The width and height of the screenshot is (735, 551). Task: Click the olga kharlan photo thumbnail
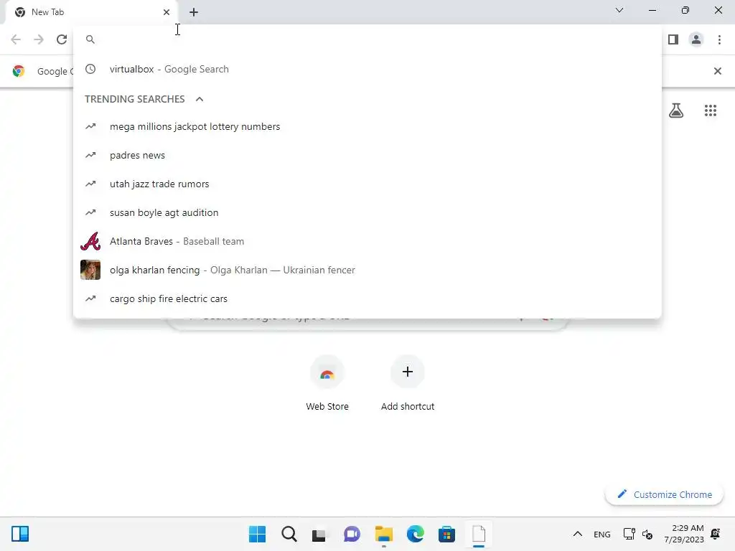click(x=90, y=270)
